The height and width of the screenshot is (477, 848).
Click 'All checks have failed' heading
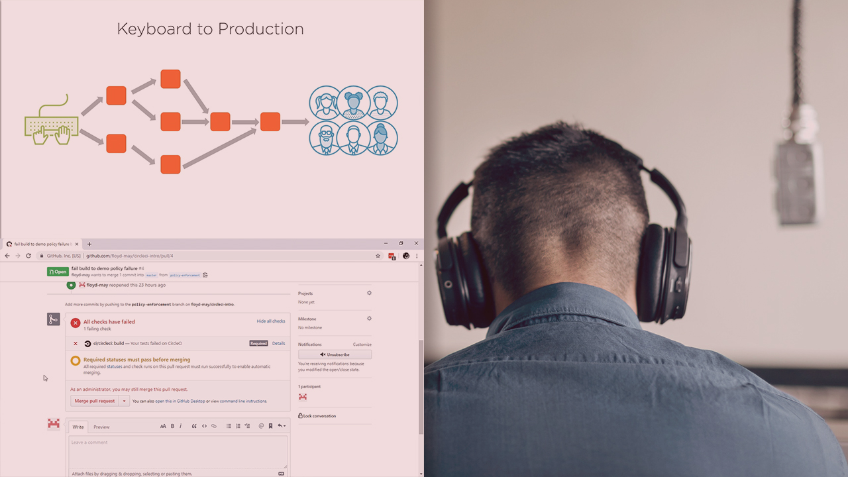point(109,322)
